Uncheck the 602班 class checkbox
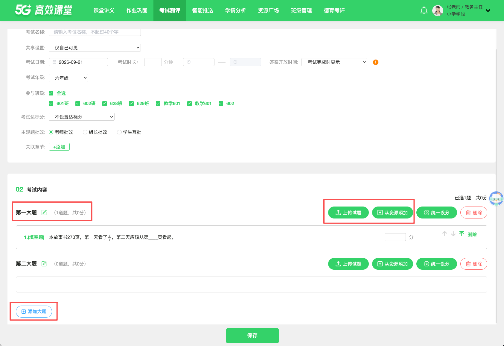Viewport: 504px width, 346px height. [x=78, y=104]
